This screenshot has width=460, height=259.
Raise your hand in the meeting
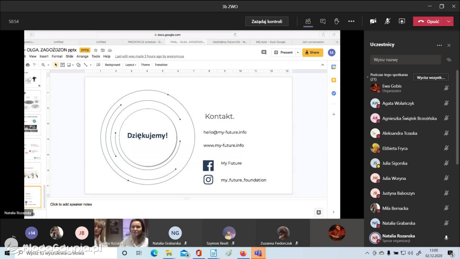336,21
